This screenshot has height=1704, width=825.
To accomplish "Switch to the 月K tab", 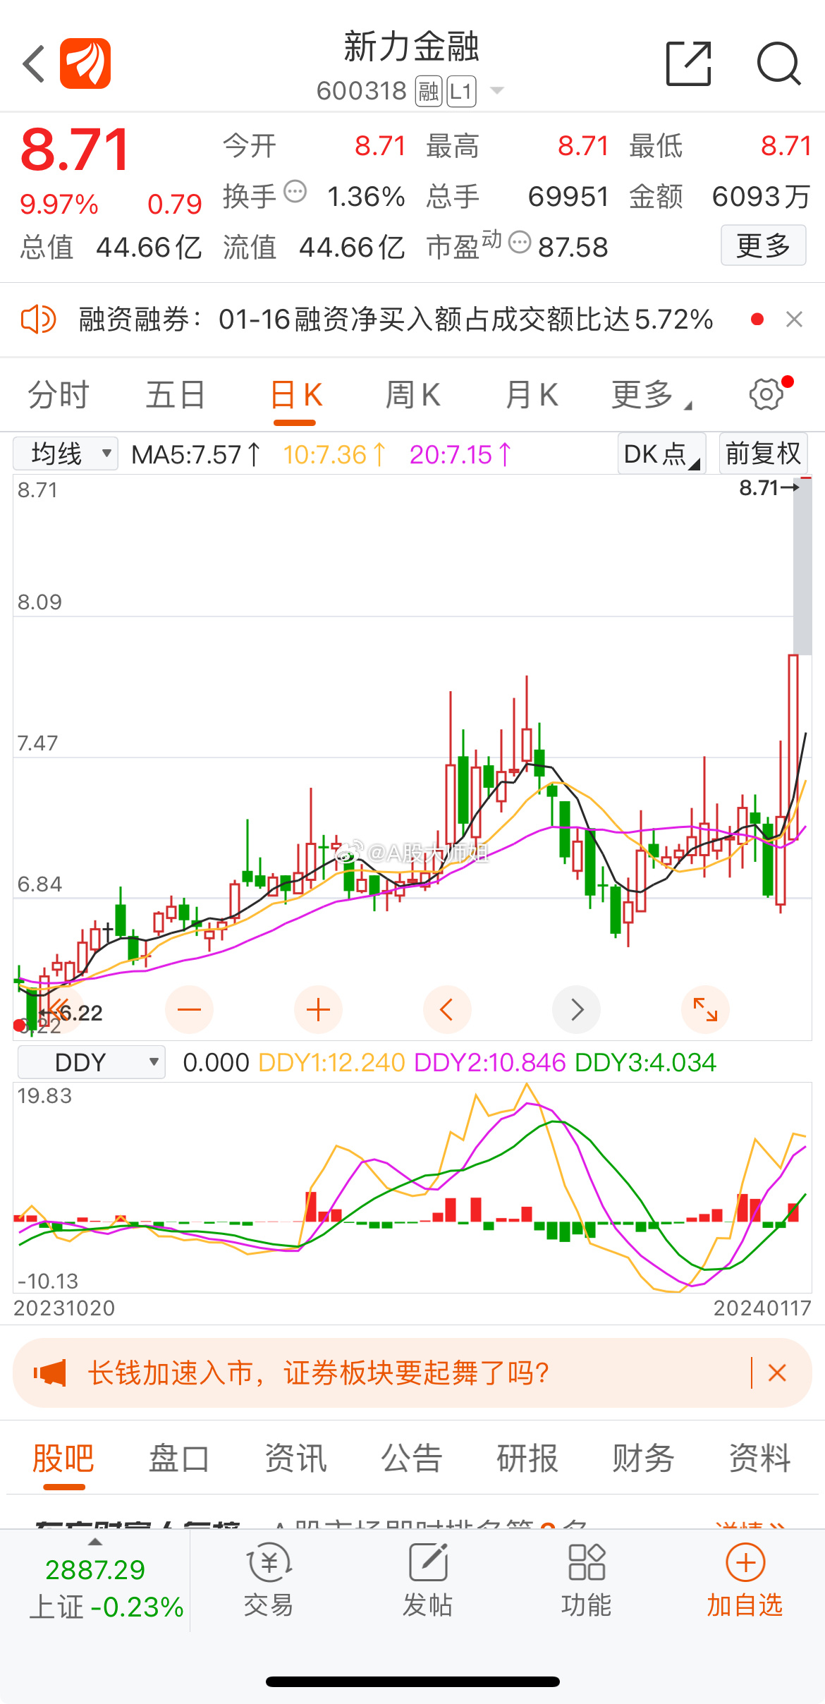I will click(x=532, y=395).
